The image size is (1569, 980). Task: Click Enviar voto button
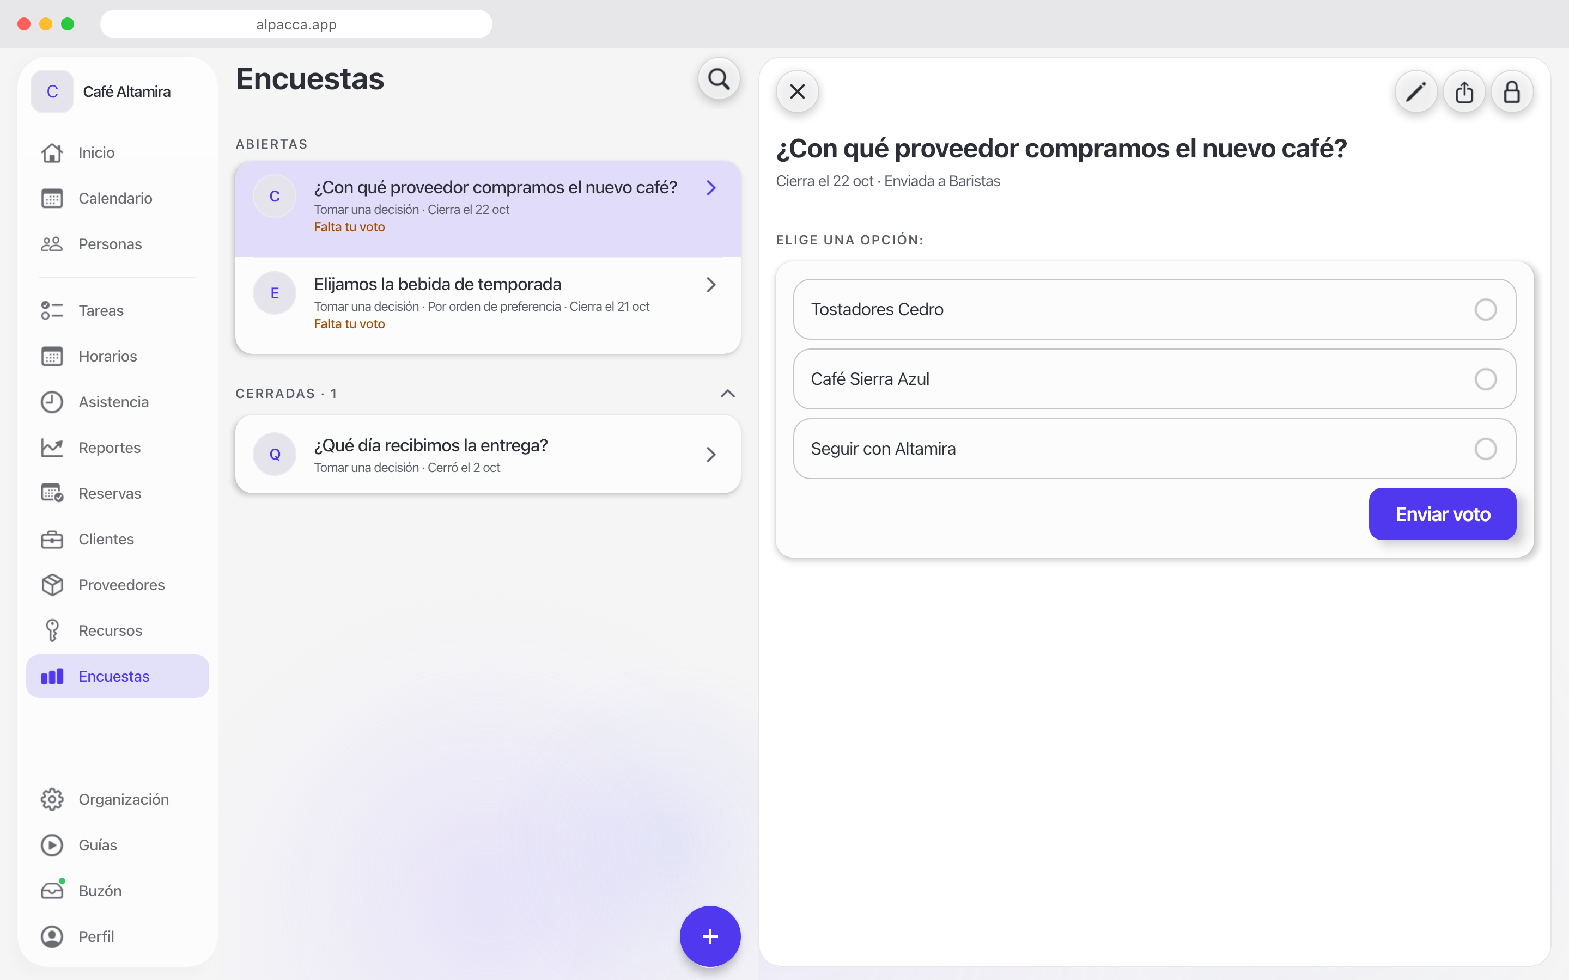(1442, 514)
